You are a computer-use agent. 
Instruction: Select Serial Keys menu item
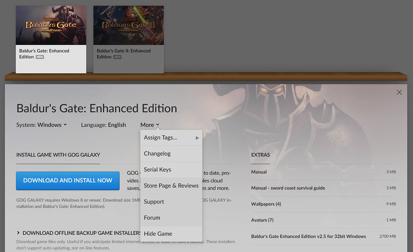click(x=171, y=170)
